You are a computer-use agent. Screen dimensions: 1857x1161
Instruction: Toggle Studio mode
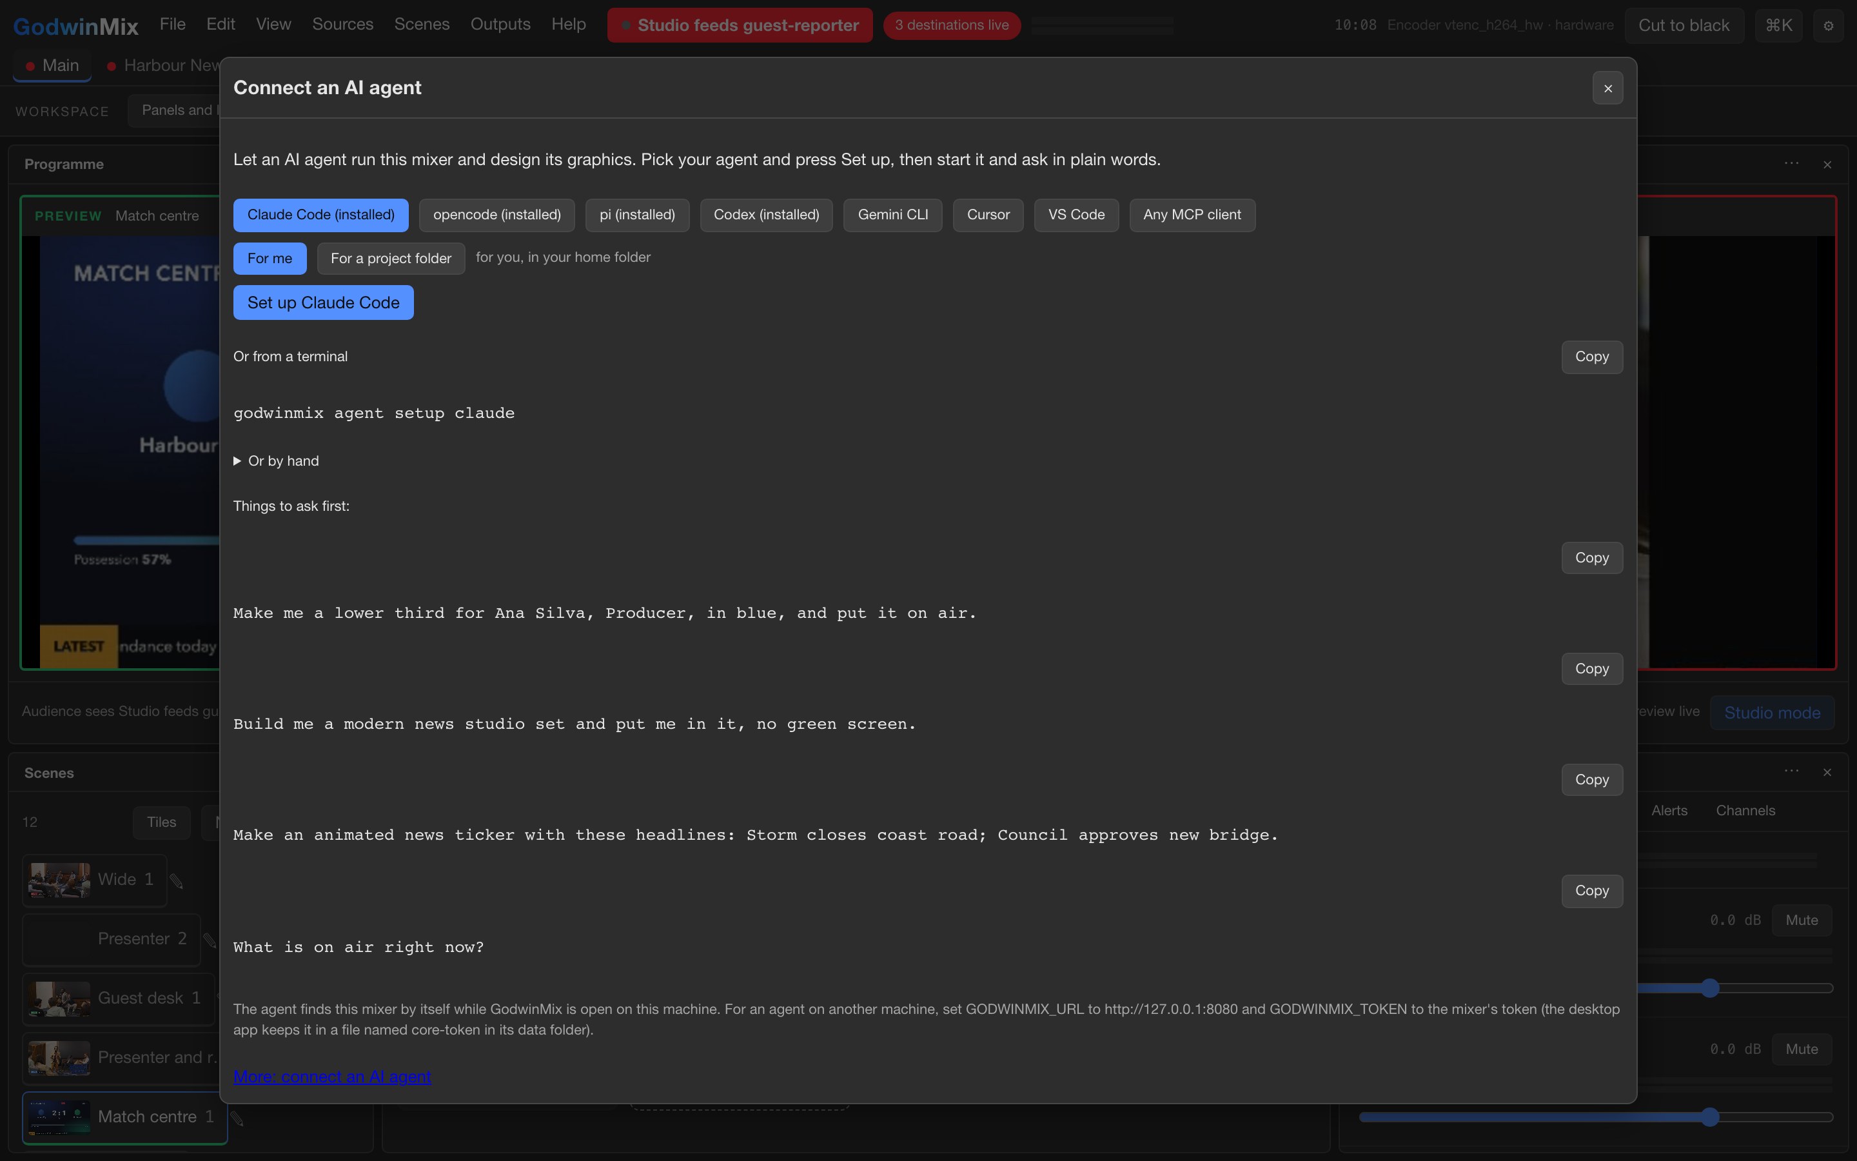click(x=1772, y=713)
